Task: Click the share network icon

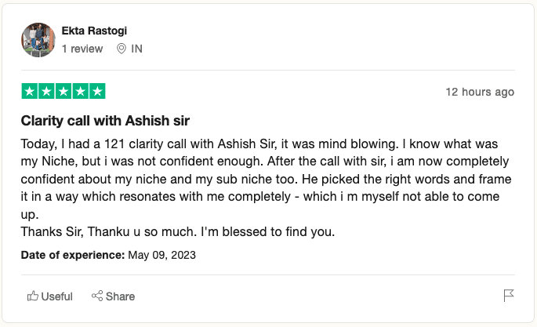Action: click(x=98, y=296)
